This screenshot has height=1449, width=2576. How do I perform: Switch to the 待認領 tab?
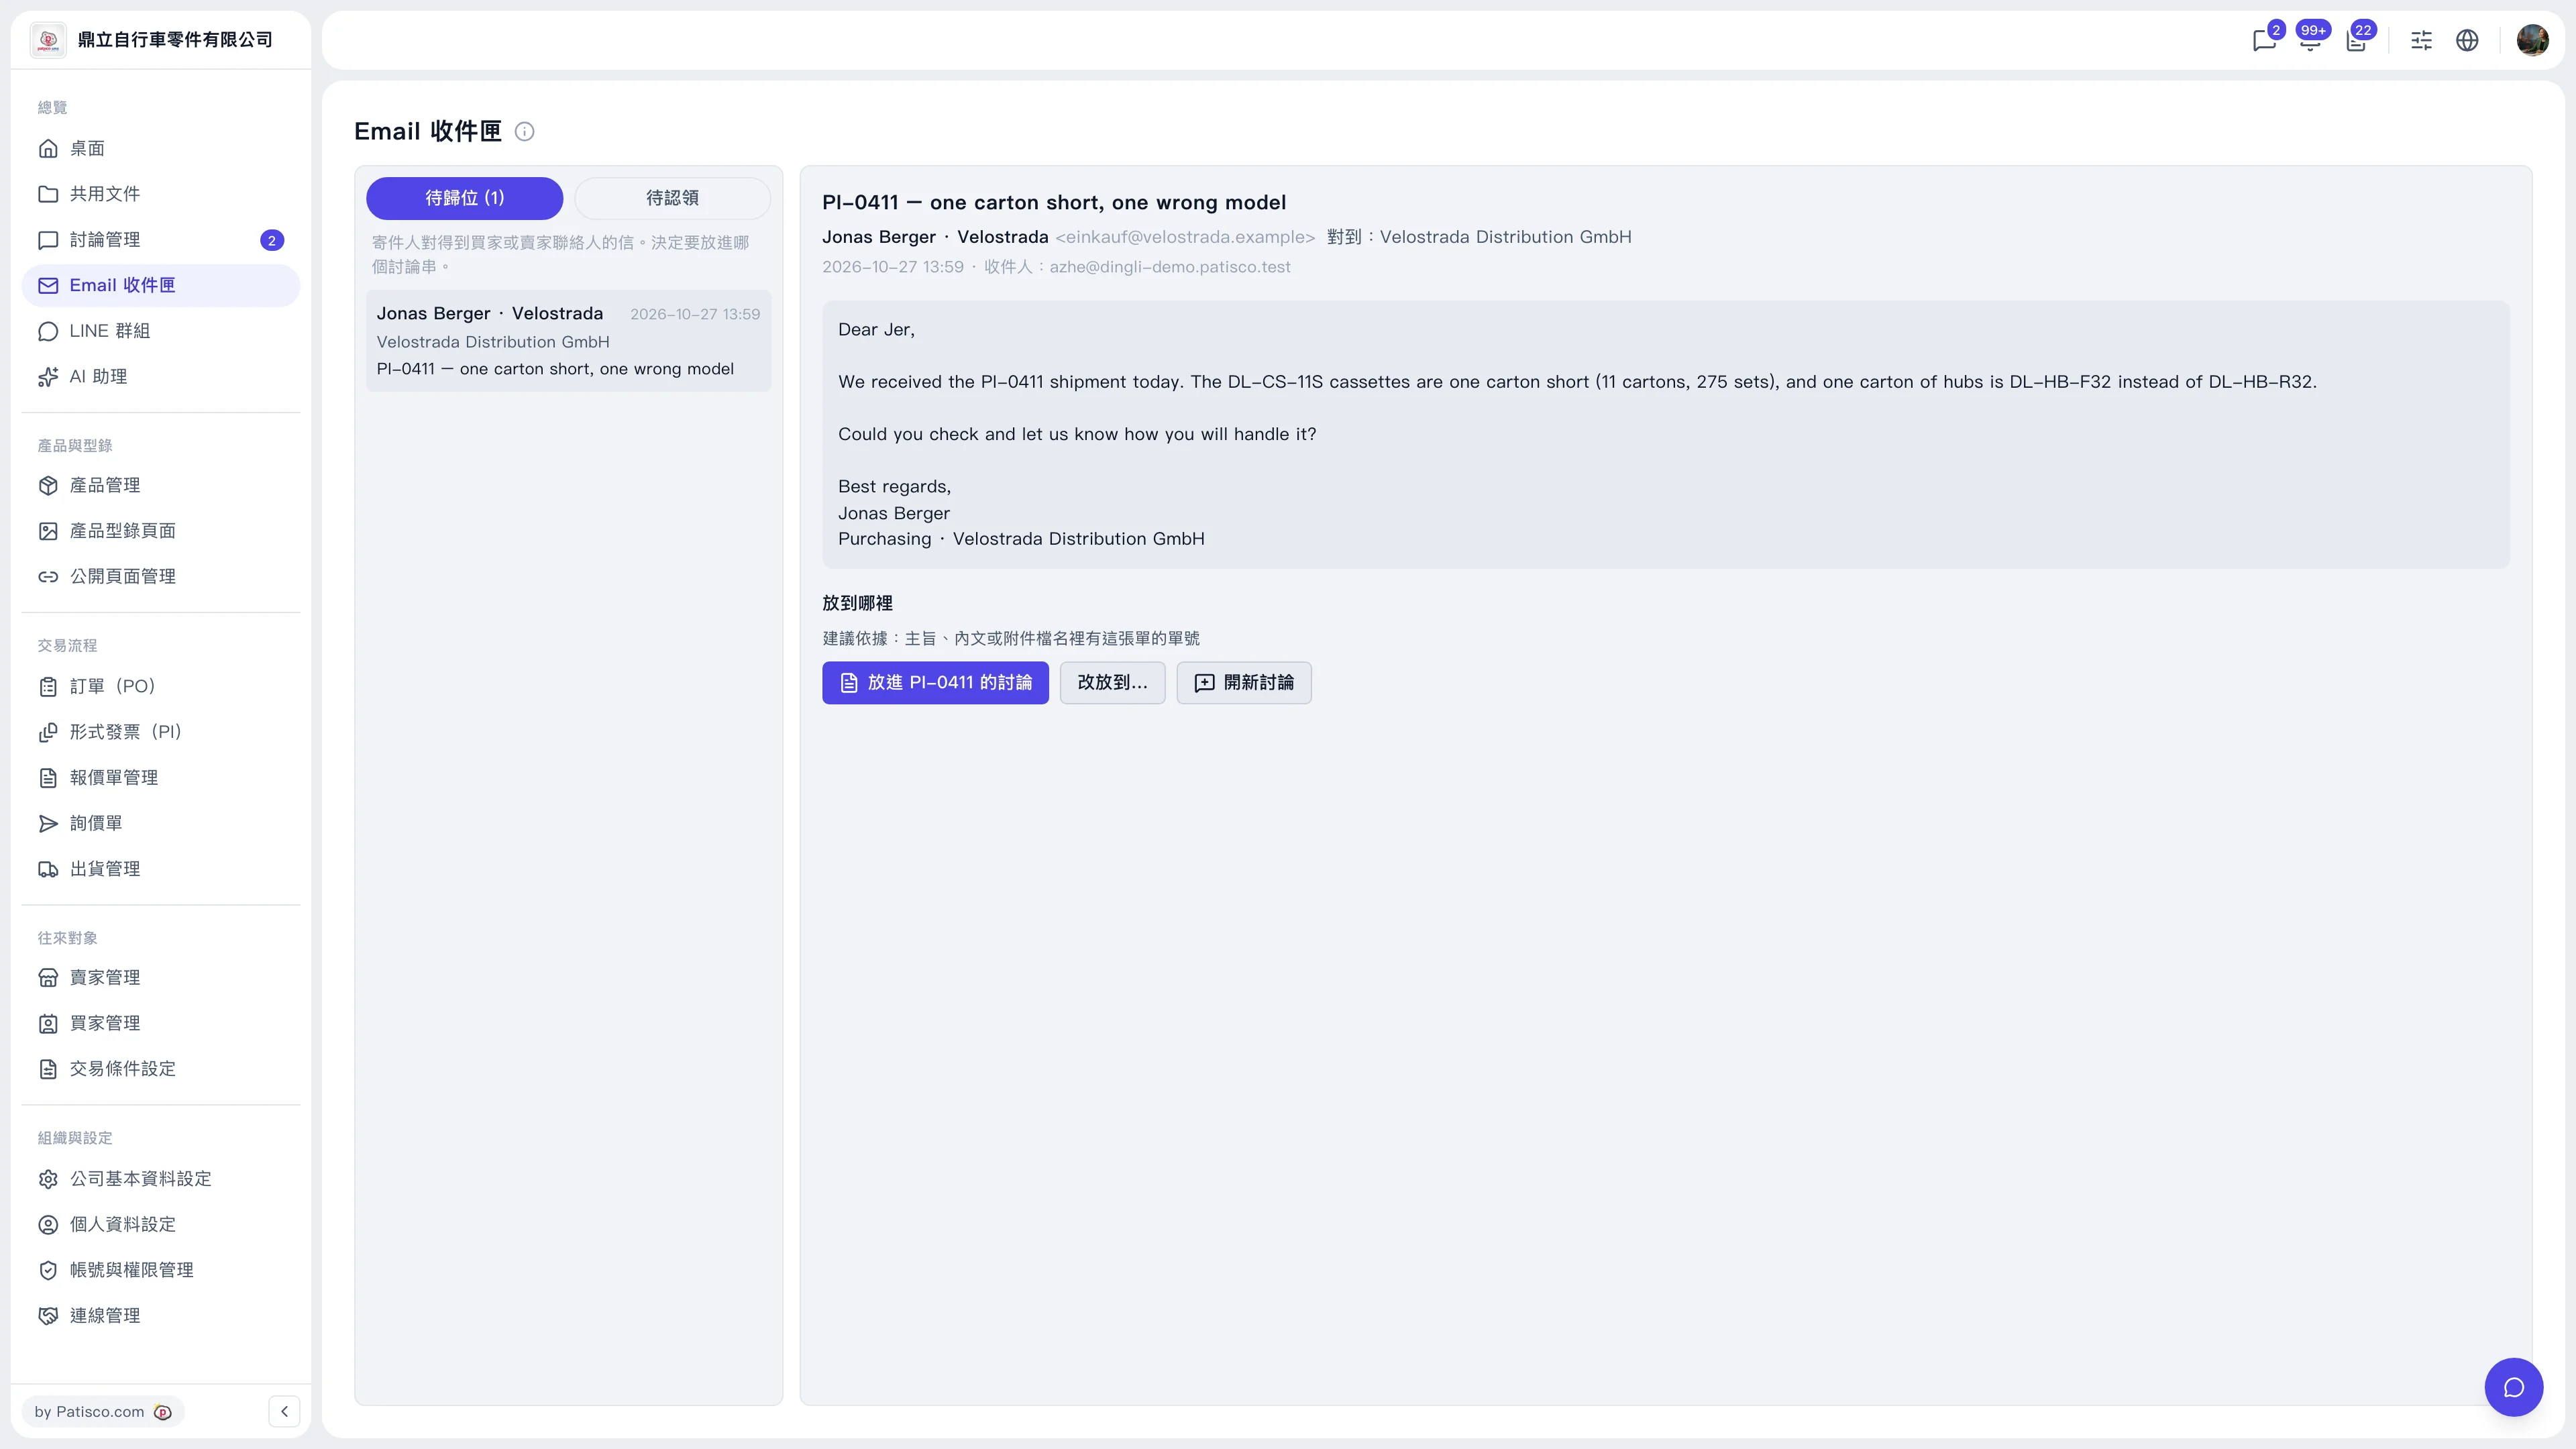(672, 198)
